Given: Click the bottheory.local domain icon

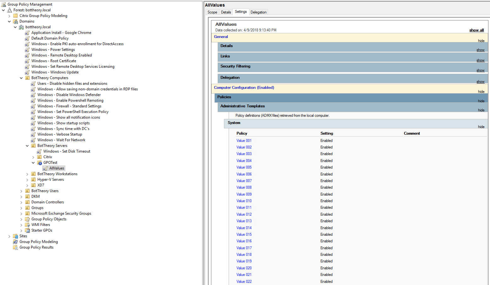Looking at the screenshot, I should tap(21, 27).
